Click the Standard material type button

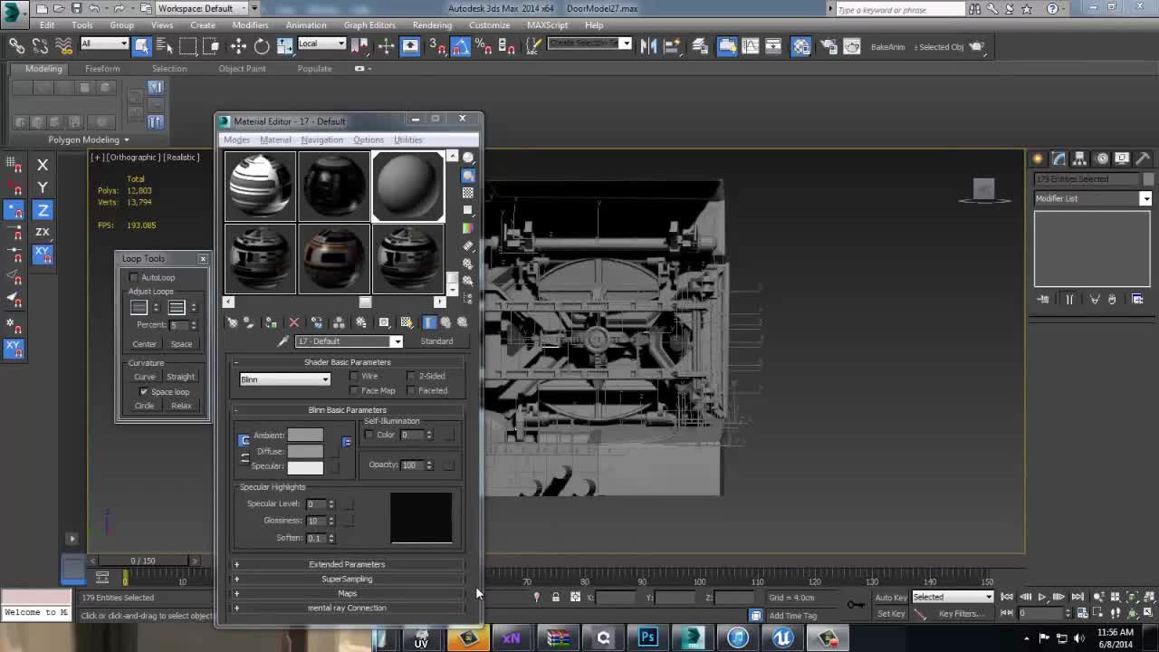436,341
